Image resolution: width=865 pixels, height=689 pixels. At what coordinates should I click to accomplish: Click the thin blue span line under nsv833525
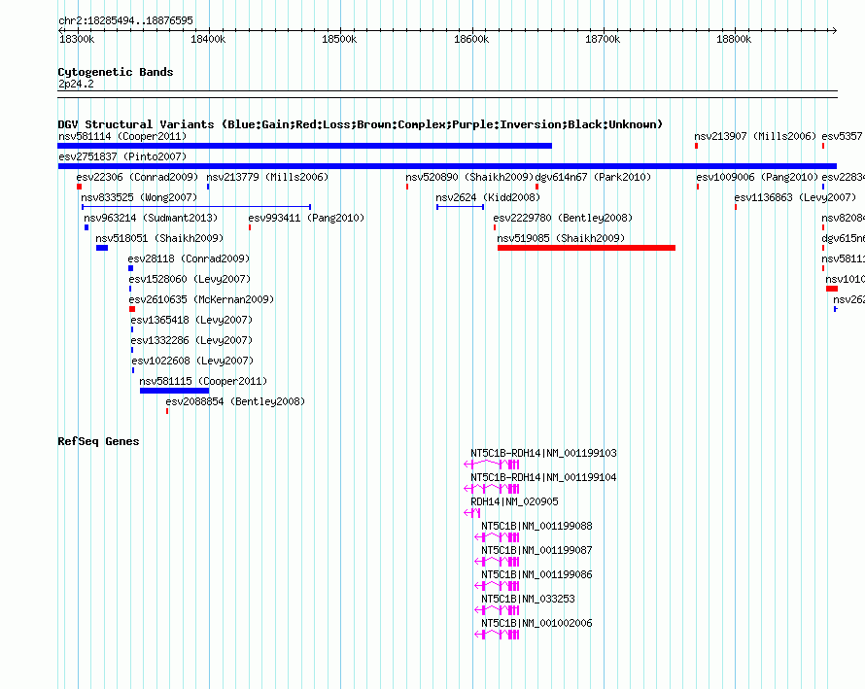pyautogui.click(x=196, y=207)
